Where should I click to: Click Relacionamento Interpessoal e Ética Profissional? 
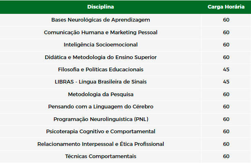click(100, 144)
